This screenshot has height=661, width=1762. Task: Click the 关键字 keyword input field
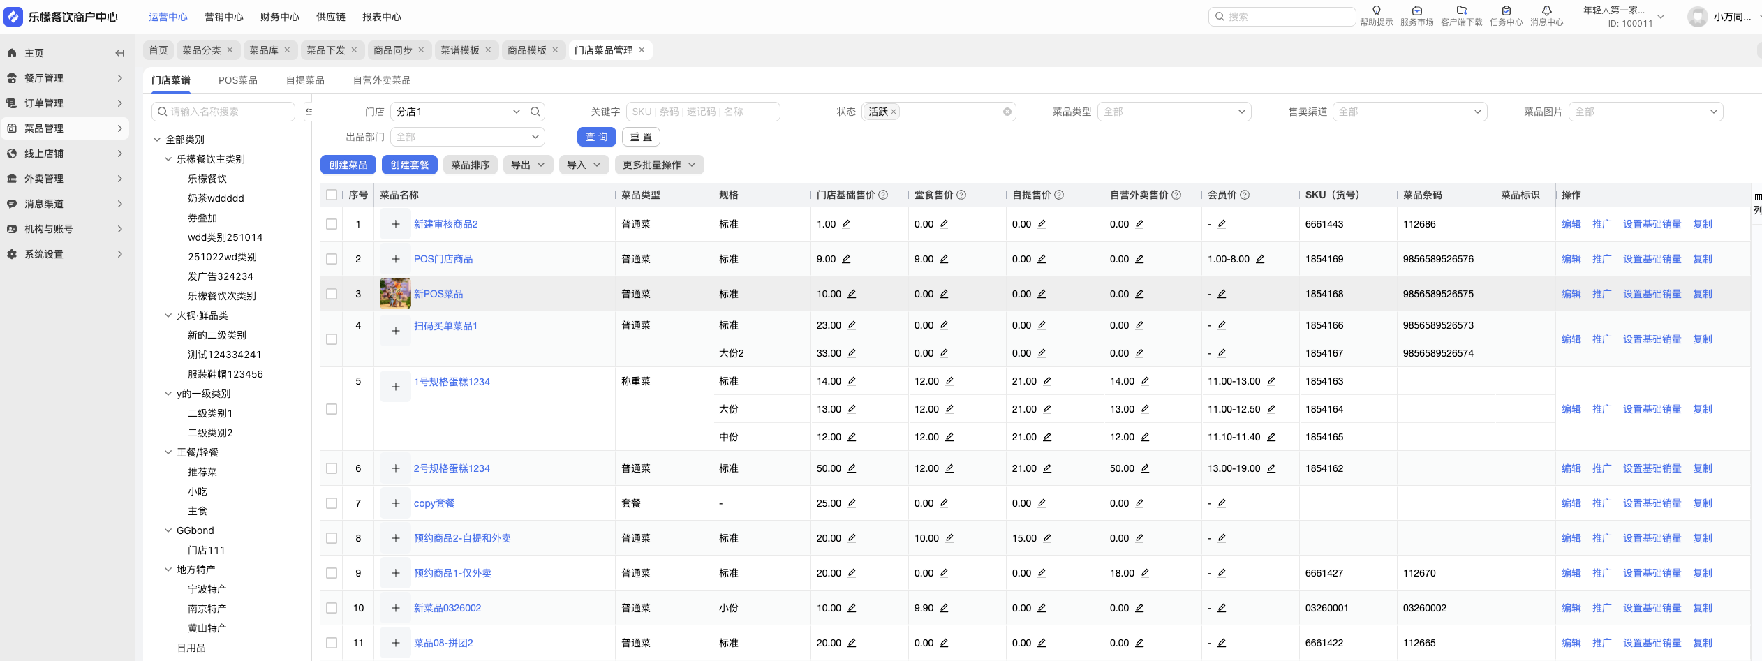tap(702, 112)
